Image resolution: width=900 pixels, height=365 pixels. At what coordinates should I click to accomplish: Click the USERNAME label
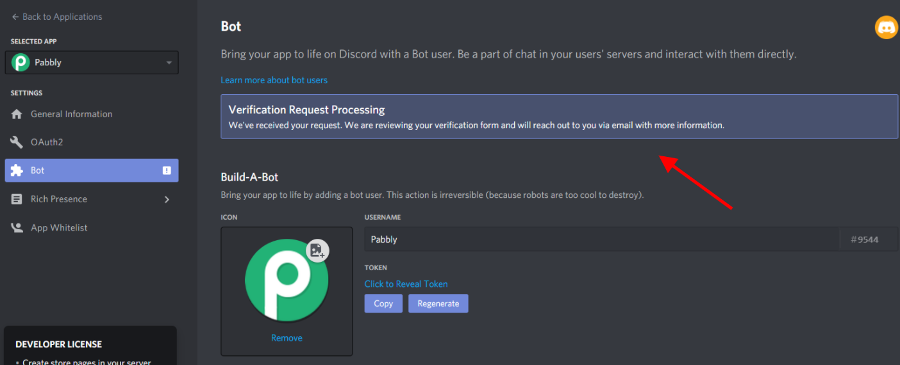(x=383, y=217)
